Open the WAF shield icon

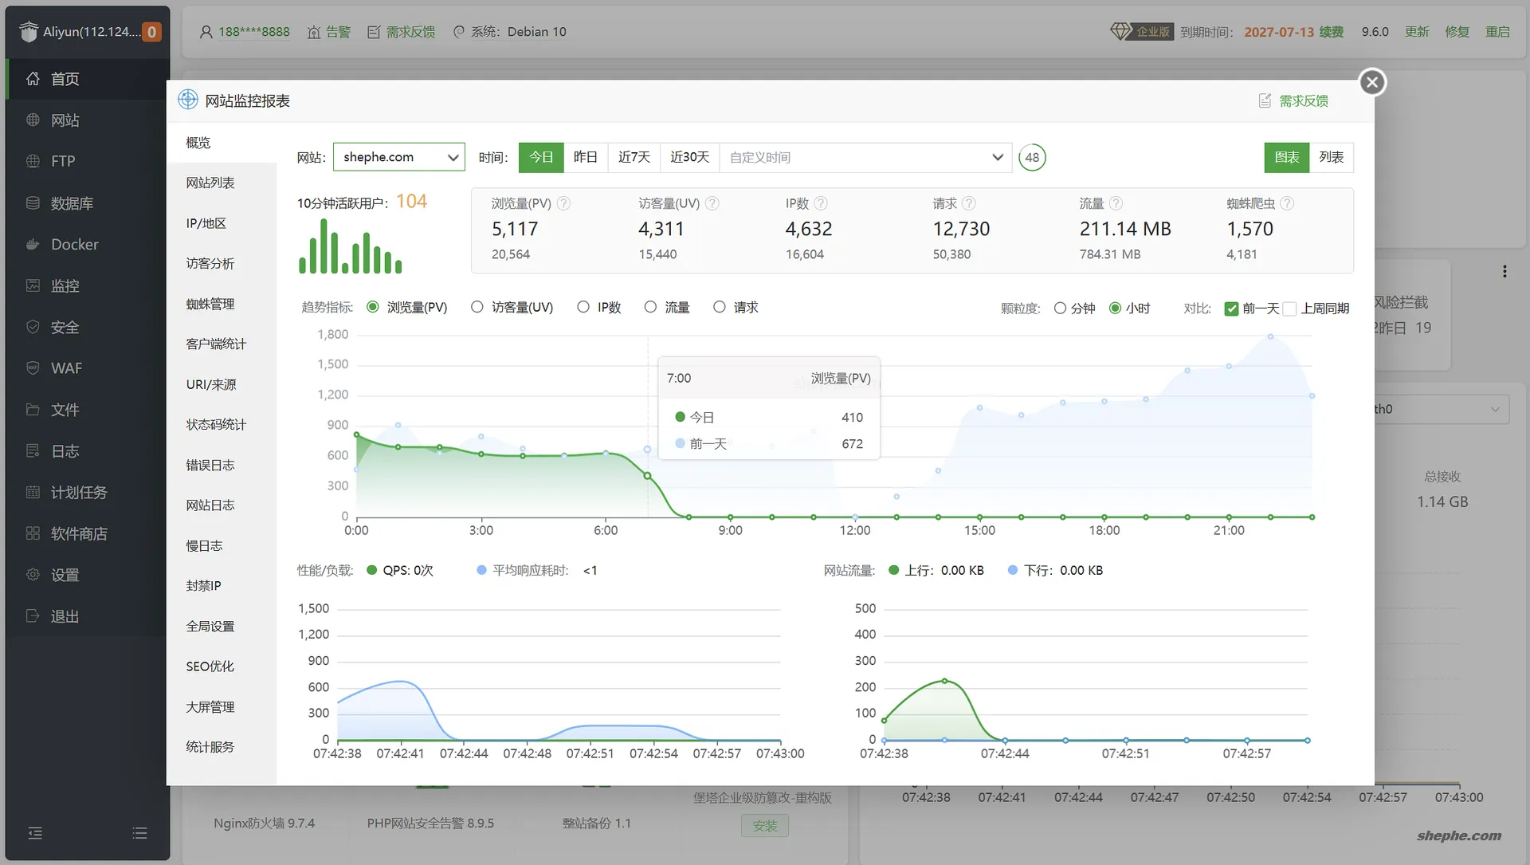[33, 368]
